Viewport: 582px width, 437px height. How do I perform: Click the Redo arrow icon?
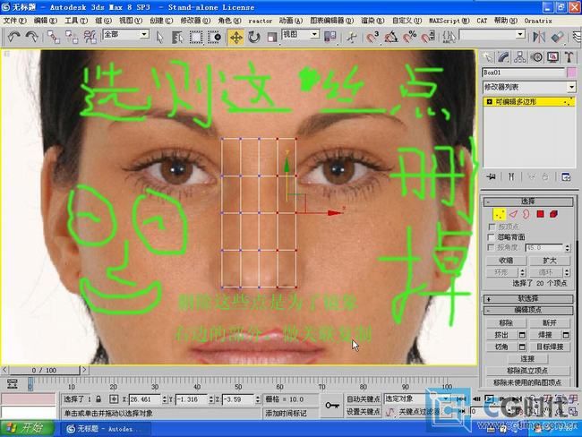[x=31, y=37]
